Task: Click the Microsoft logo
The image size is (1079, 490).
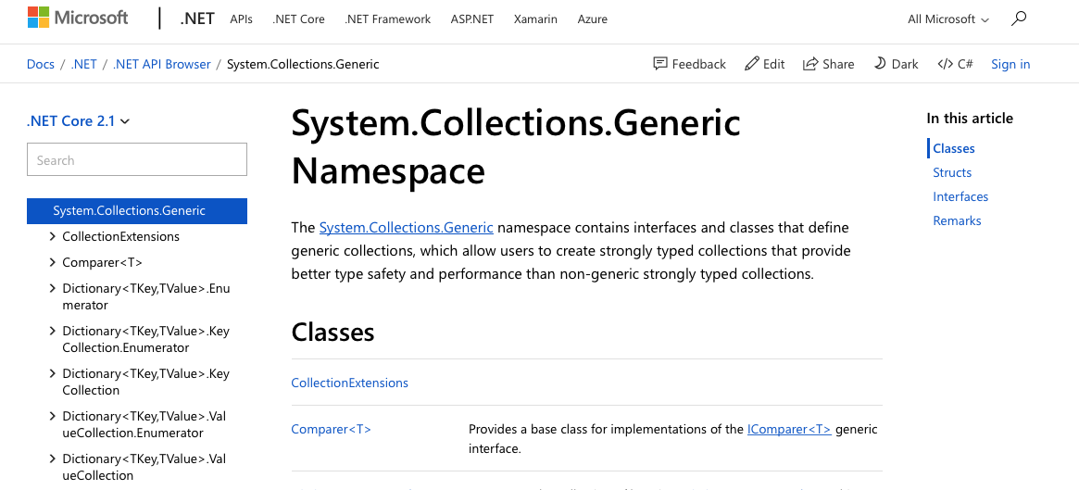Action: tap(78, 19)
